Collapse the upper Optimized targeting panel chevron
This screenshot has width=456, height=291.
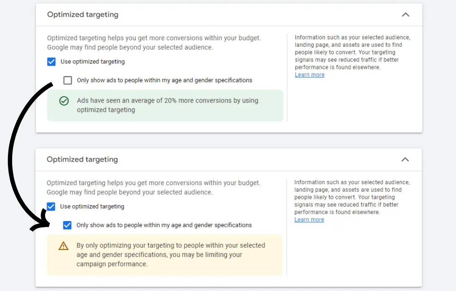[405, 15]
